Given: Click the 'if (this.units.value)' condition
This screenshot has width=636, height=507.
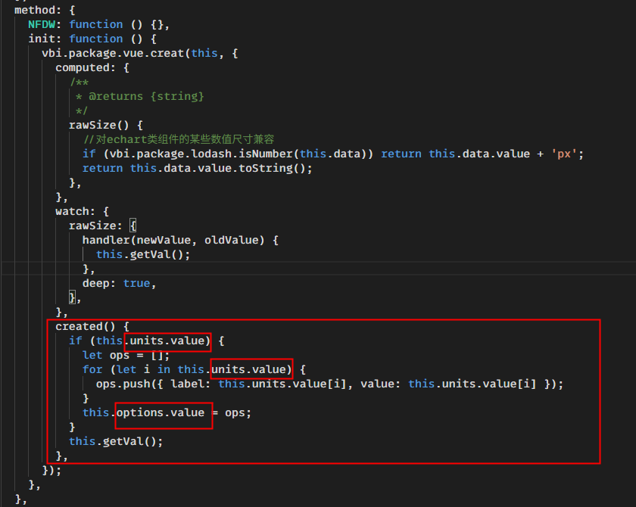Looking at the screenshot, I should (x=139, y=341).
